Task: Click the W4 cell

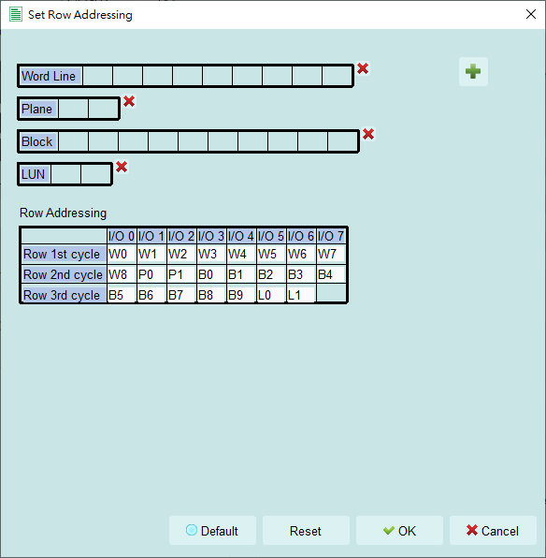Action: pyautogui.click(x=241, y=254)
